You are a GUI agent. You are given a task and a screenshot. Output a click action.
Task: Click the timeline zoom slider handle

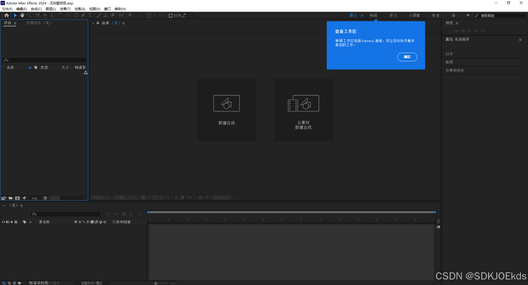point(156,283)
